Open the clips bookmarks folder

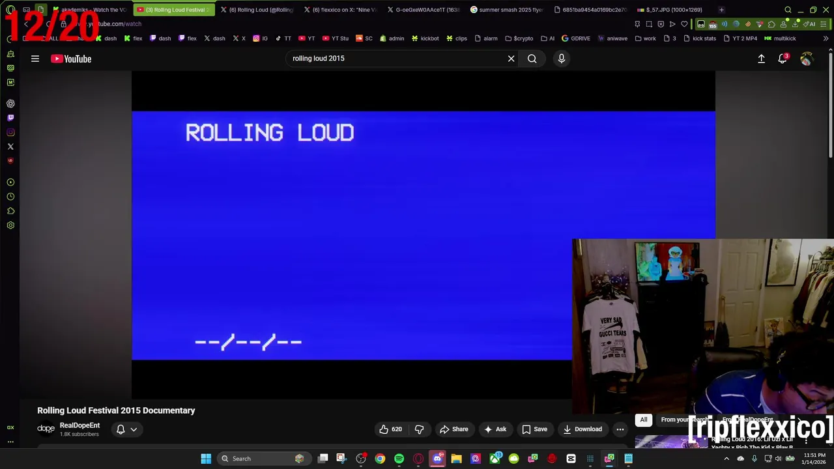point(456,38)
